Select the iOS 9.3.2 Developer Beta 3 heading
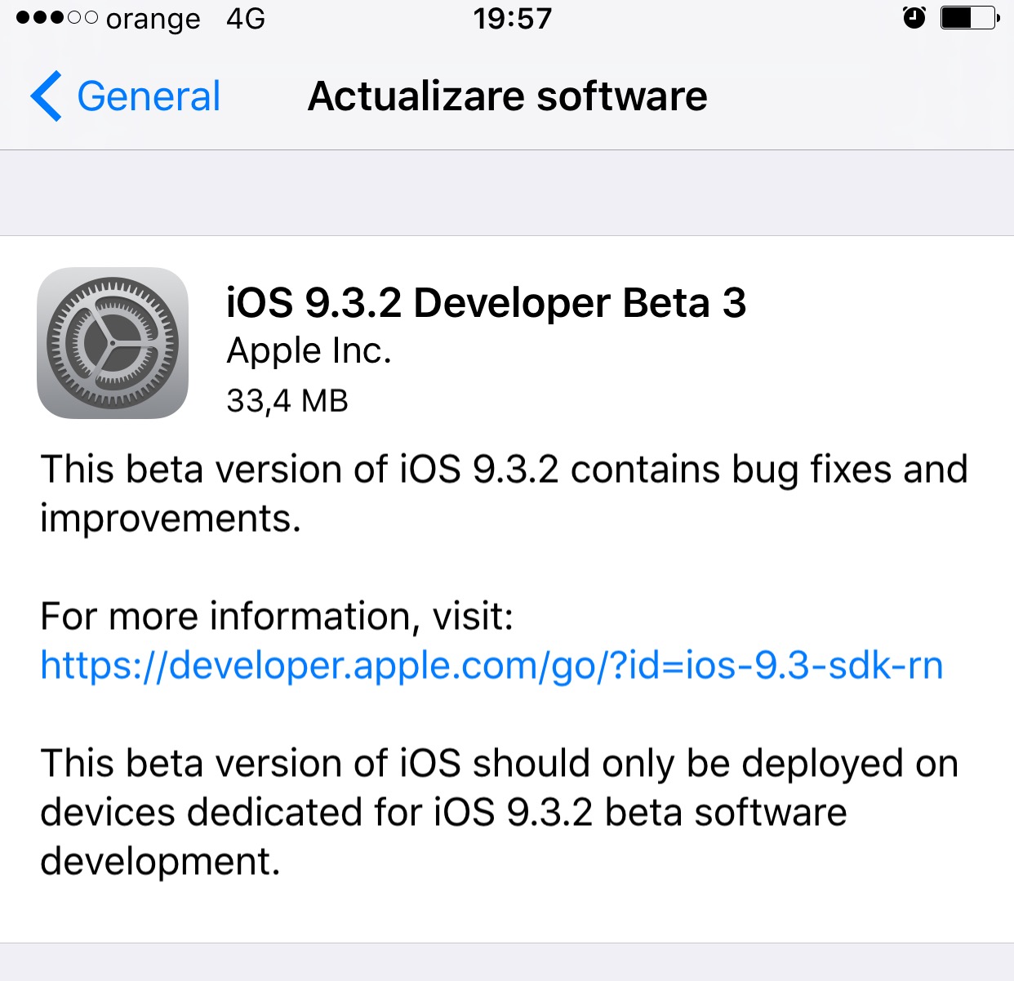1014x981 pixels. point(486,303)
